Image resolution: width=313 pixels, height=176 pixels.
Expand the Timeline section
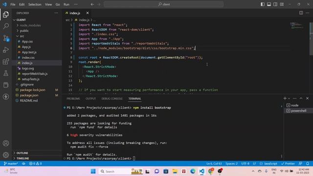click(37, 158)
